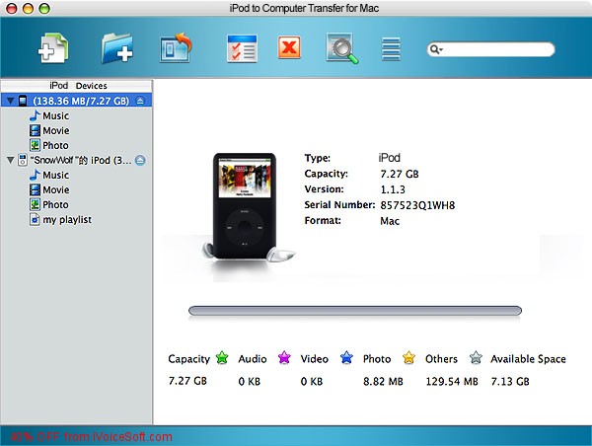Click the 7.13 GB available space value
The height and width of the screenshot is (446, 592).
point(510,382)
